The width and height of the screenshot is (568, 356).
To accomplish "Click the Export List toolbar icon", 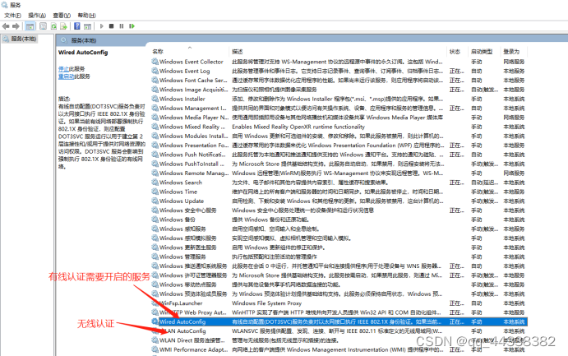I will [63, 26].
